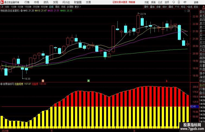Open the 问小达 menu
This screenshot has width=205, height=132.
pyautogui.click(x=66, y=2)
